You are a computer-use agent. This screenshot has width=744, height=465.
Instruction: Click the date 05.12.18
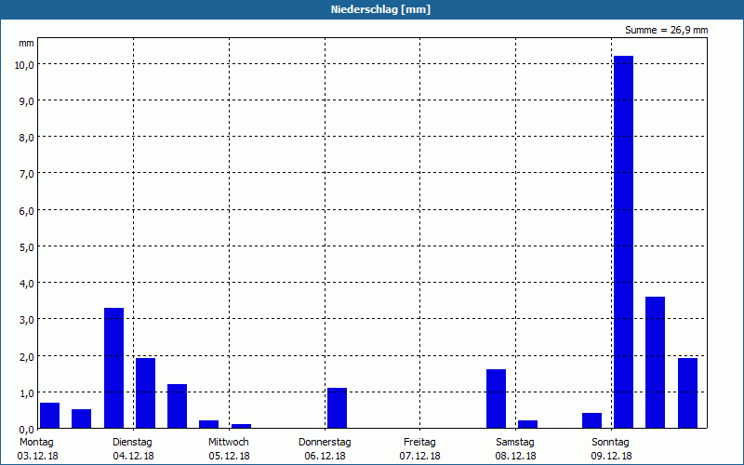click(x=229, y=457)
